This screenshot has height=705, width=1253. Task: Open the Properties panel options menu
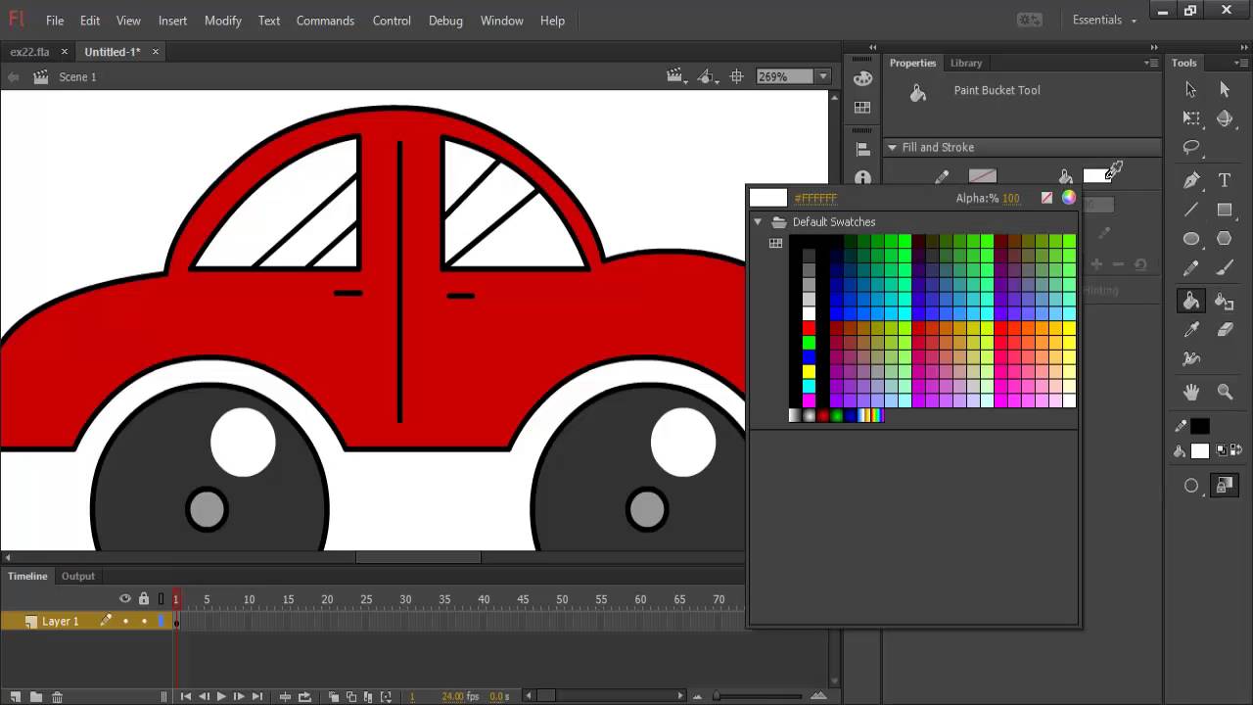(1151, 63)
